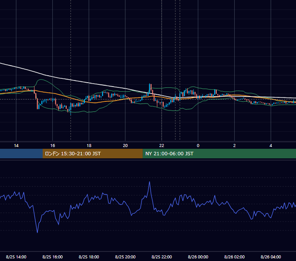Click the 8/26 04:00 label on indicator axis

pos(271,257)
